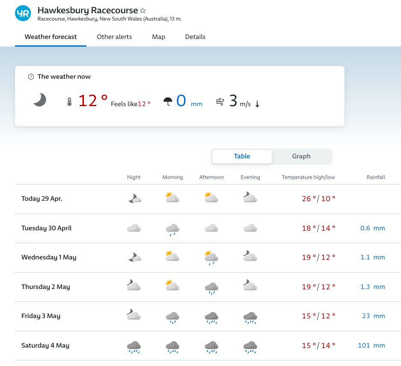Click Tuesday 30 April evening cloud icon
The image size is (401, 366).
click(x=250, y=228)
